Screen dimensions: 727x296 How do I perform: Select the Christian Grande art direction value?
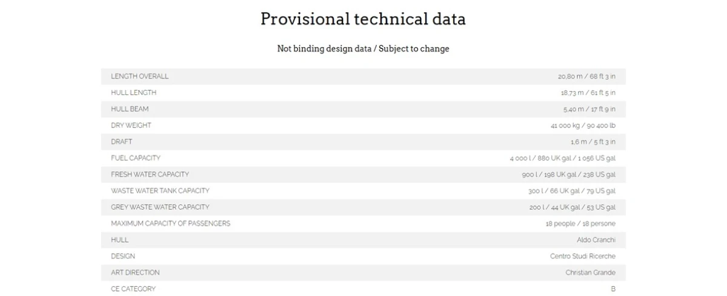[591, 272]
